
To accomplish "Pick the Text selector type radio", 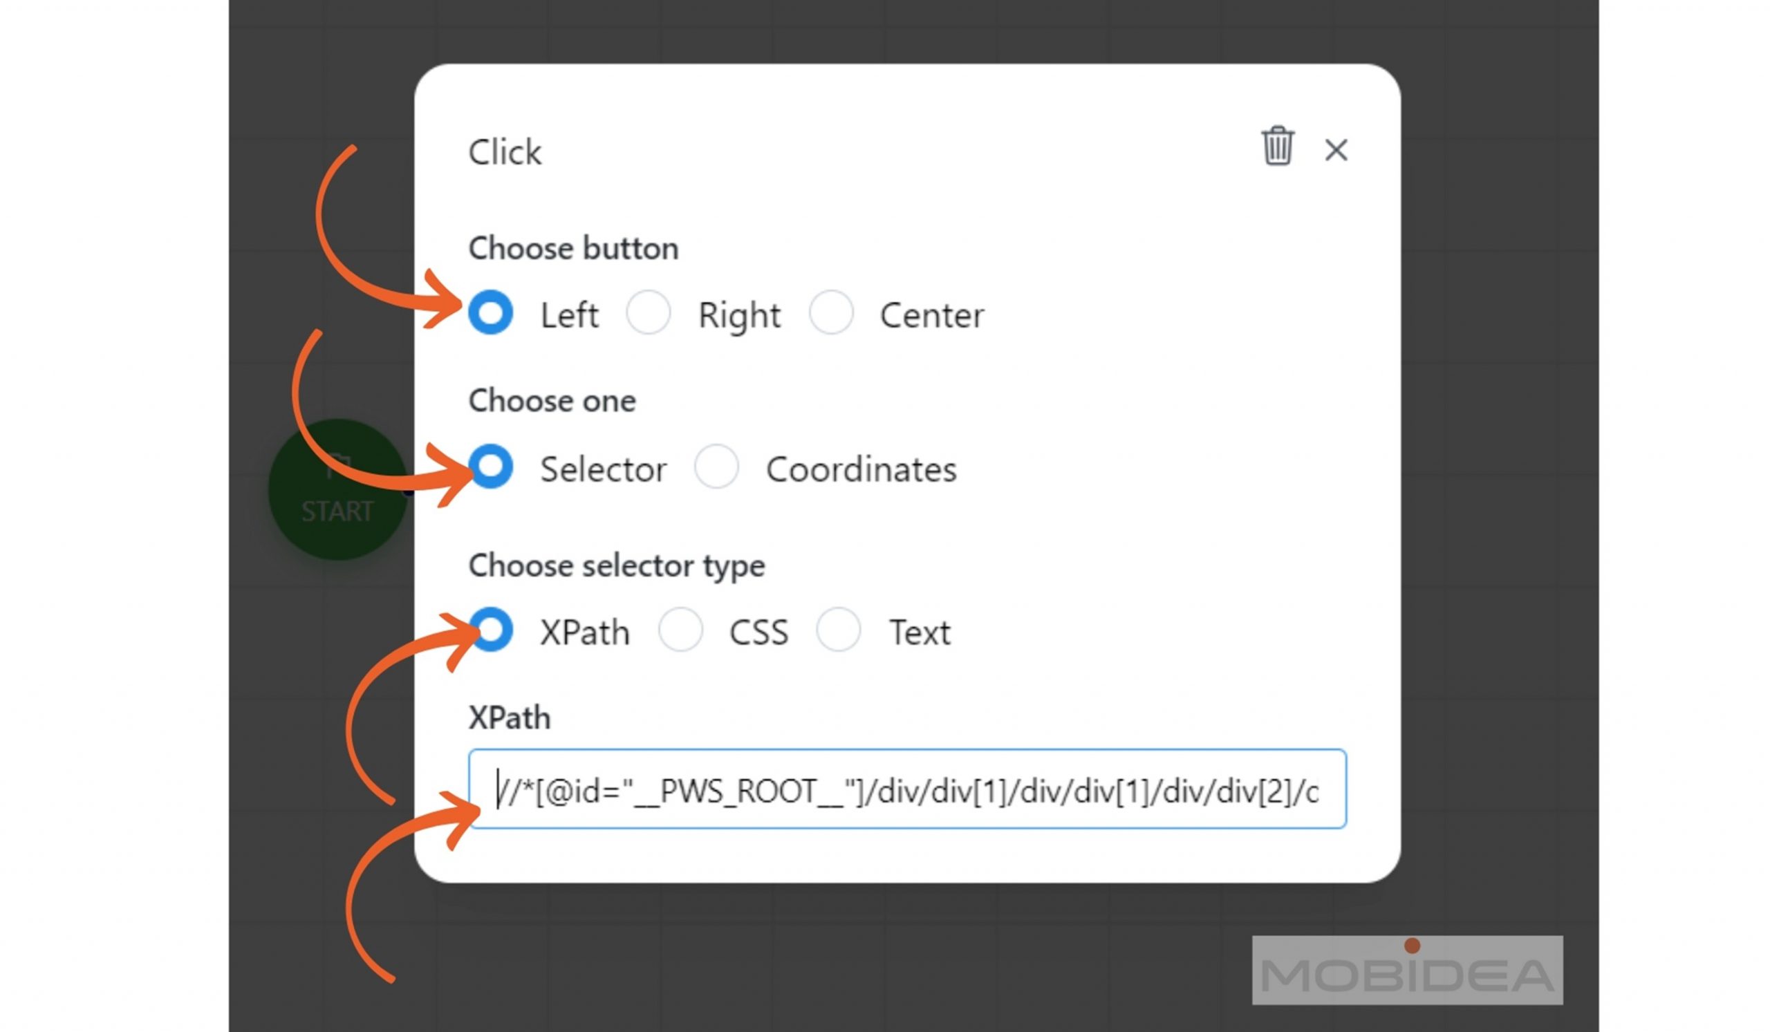I will [838, 629].
